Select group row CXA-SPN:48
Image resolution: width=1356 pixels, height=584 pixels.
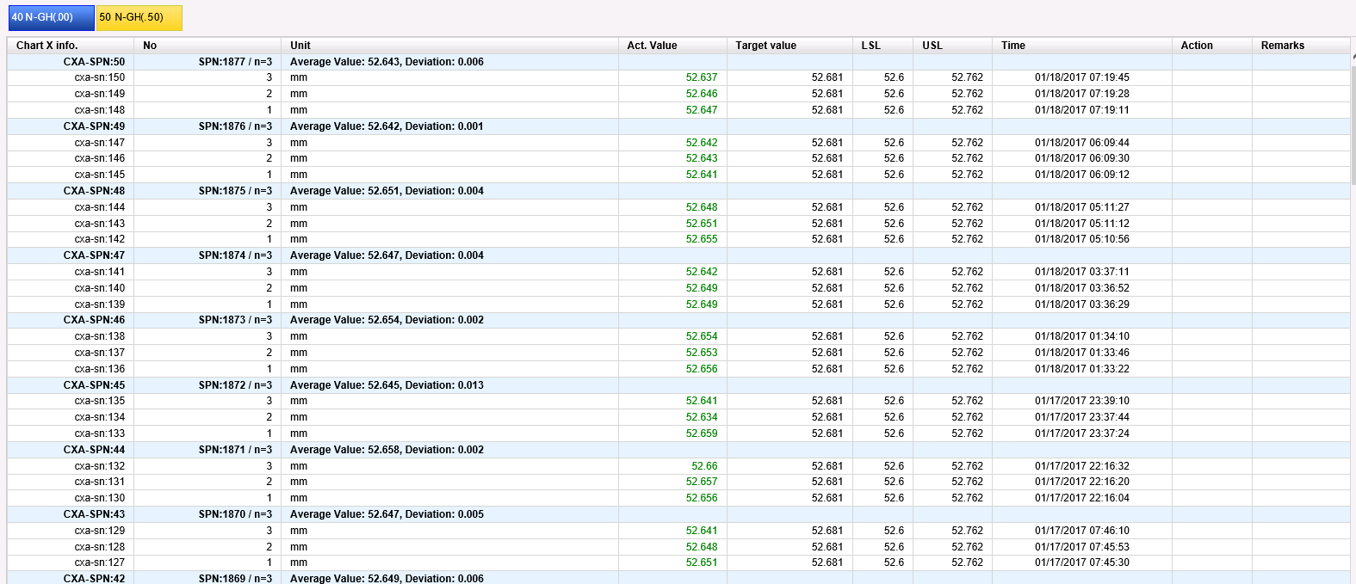(678, 191)
